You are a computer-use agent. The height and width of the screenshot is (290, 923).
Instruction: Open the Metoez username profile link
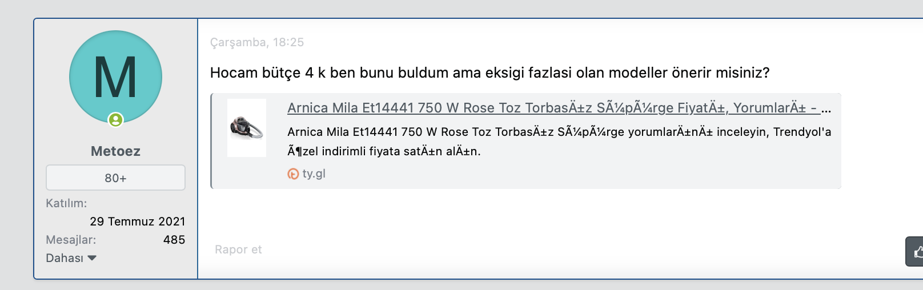pos(115,151)
